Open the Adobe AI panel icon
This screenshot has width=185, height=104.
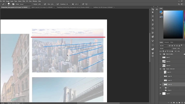(x=157, y=9)
